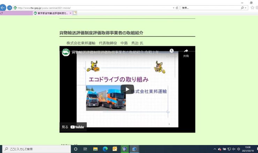Refresh the page with the reload icon
The image size is (258, 153).
click(177, 8)
